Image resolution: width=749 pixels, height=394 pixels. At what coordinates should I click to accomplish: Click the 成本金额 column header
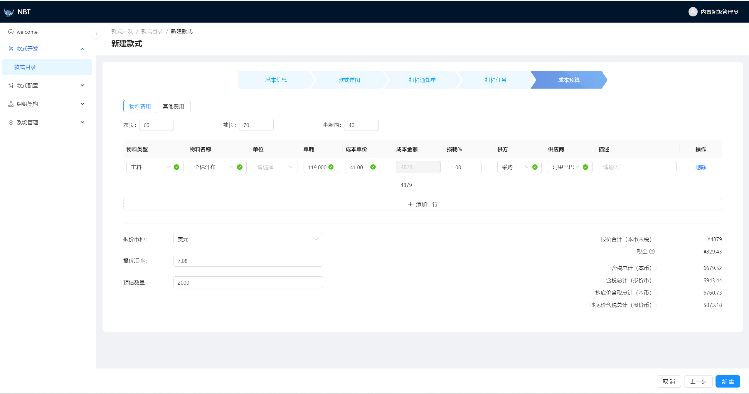tap(407, 149)
